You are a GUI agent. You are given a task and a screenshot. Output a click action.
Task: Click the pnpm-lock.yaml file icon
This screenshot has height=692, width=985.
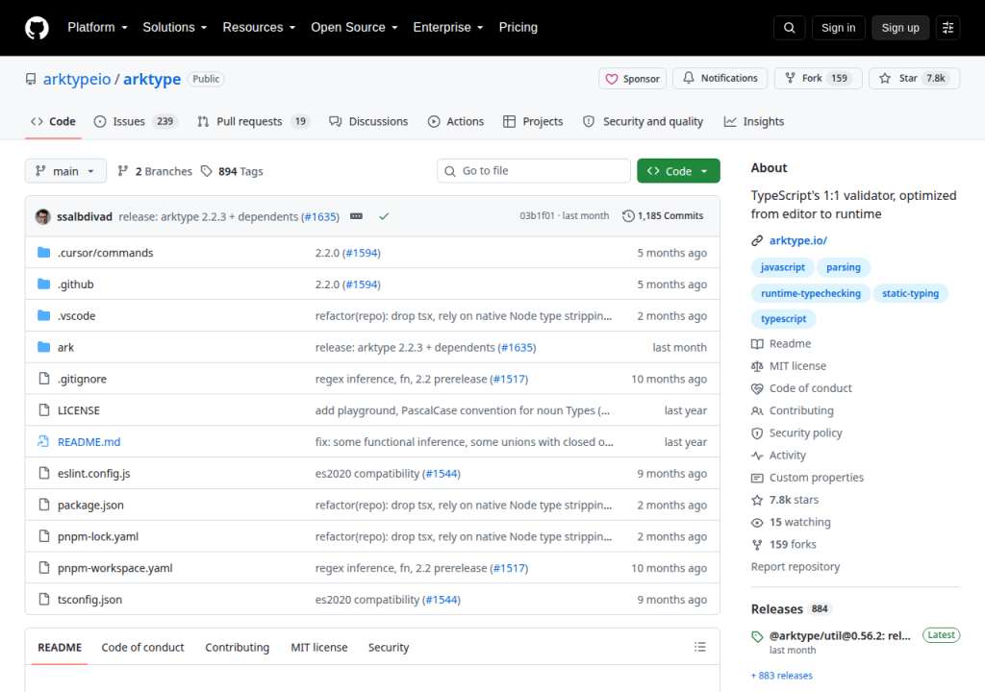[x=43, y=536]
